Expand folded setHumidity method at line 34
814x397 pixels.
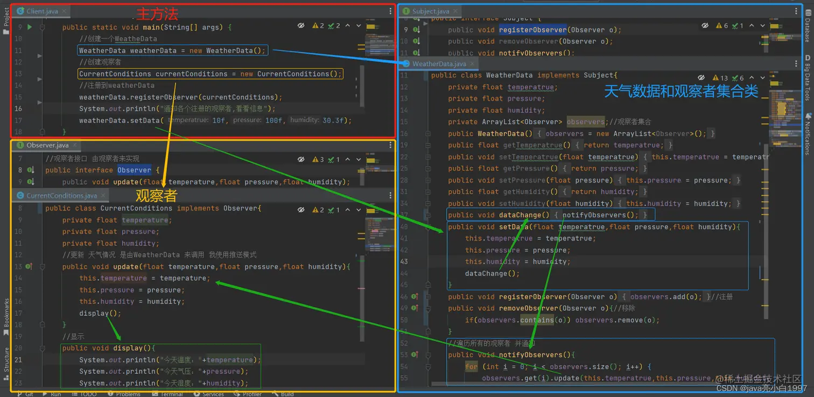point(428,203)
